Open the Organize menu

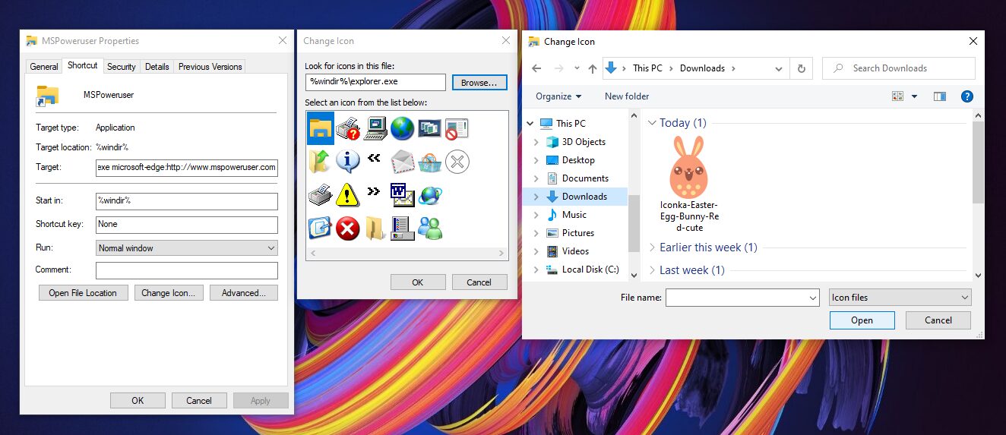click(x=558, y=96)
